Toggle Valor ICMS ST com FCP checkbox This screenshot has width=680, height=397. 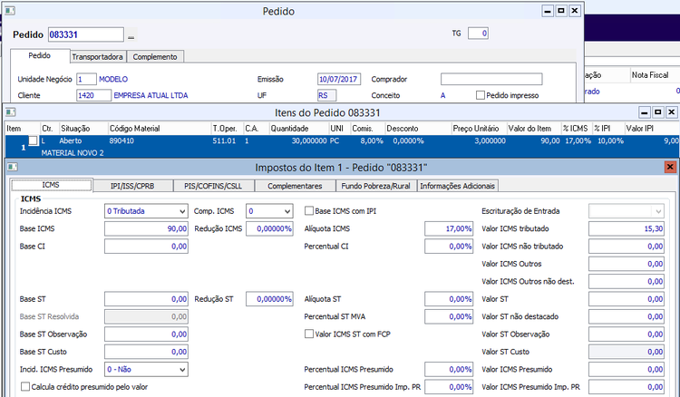tap(309, 334)
